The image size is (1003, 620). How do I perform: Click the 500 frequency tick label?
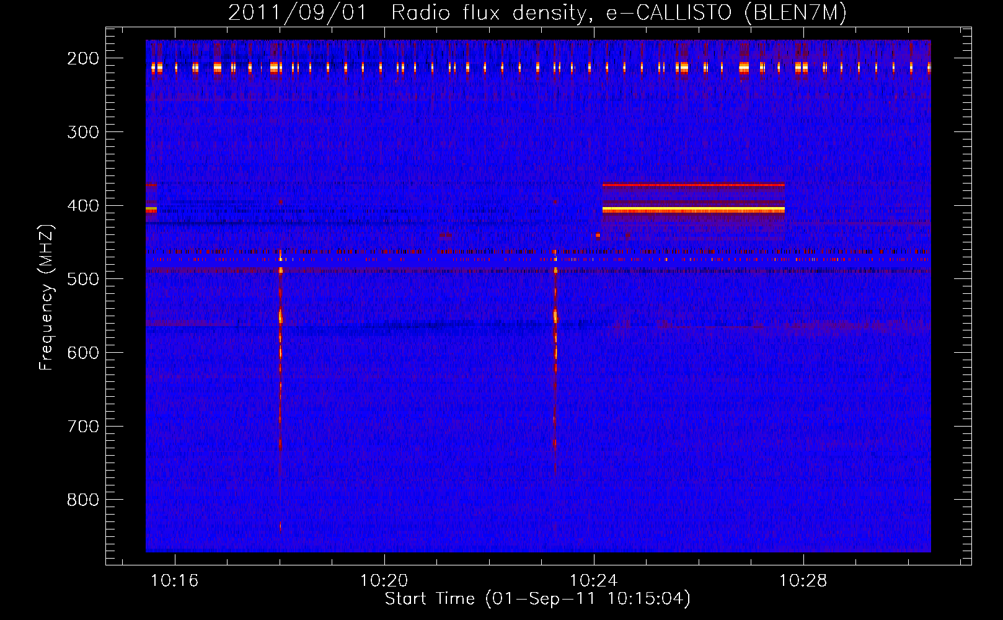[x=83, y=279]
